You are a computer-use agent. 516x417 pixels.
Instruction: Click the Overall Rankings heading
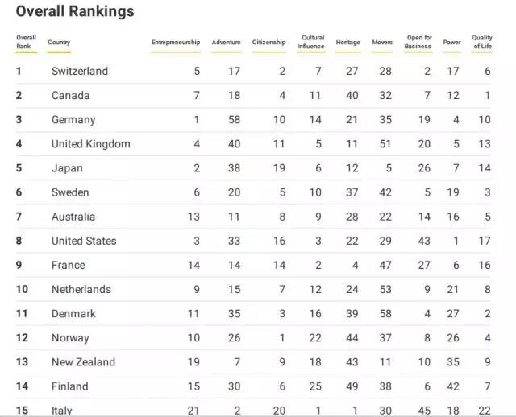75,12
